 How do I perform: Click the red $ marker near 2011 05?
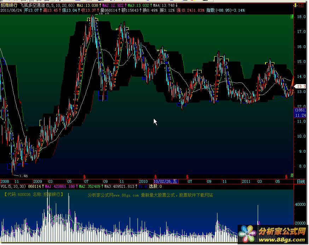pos(286,176)
